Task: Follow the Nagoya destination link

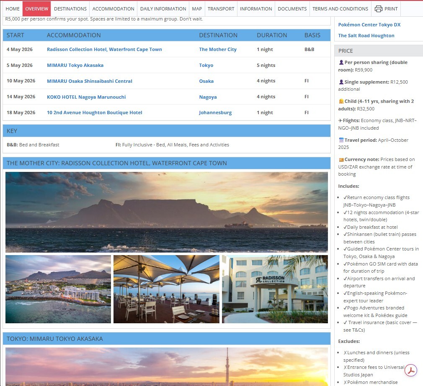Action: 208,97
